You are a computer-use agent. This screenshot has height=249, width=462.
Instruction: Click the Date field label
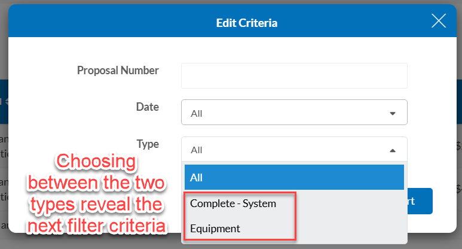[147, 107]
